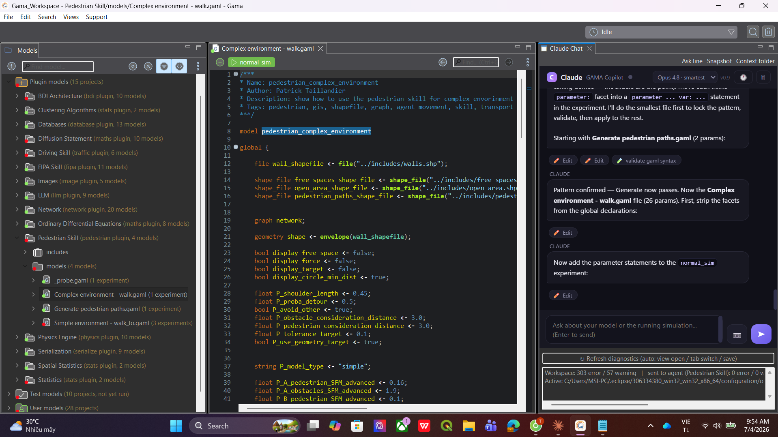
Task: Click the magnifier search icon in the top bar
Action: tap(753, 32)
